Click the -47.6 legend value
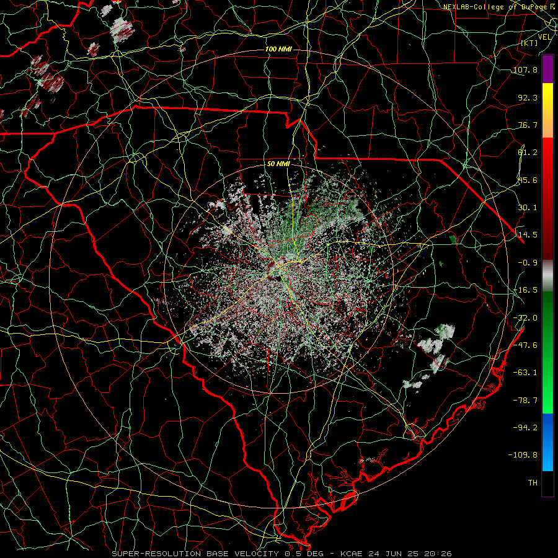The image size is (558, 558). [525, 345]
